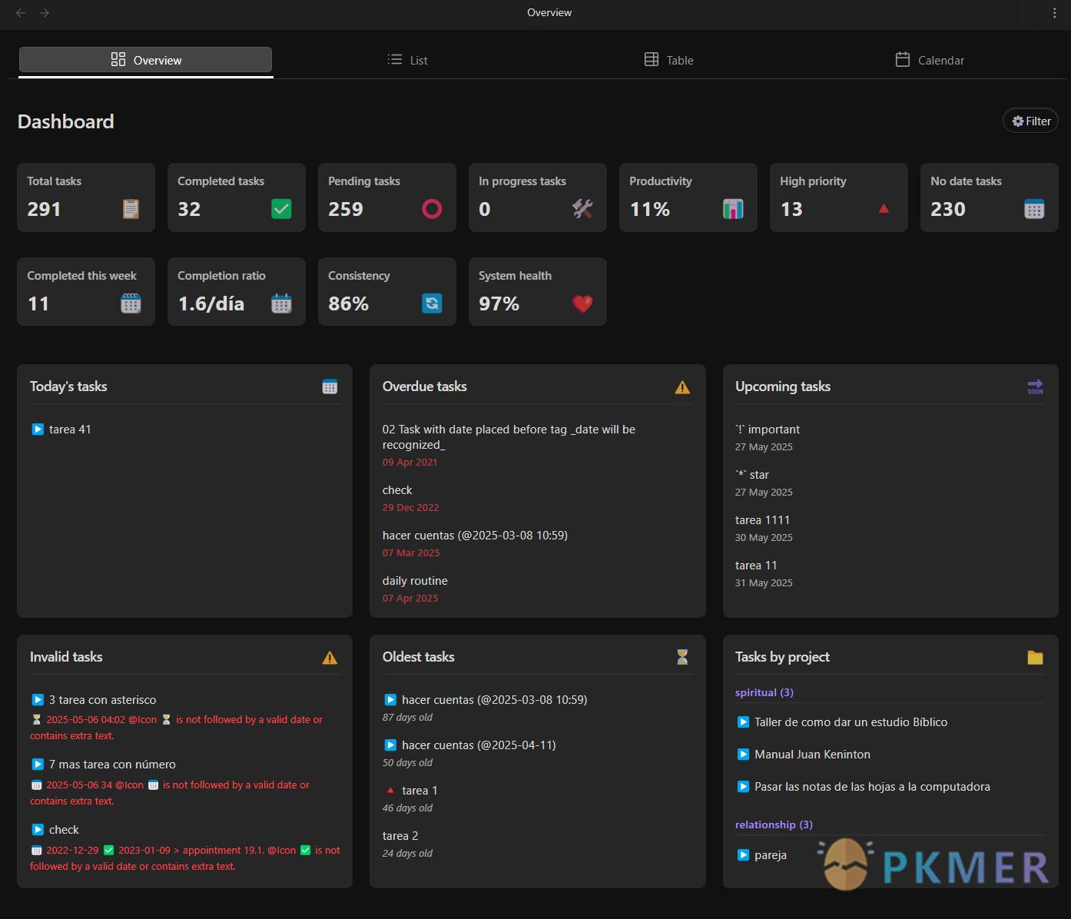The image size is (1071, 919).
Task: Click the clipboard icon in Total tasks card
Action: coord(131,209)
